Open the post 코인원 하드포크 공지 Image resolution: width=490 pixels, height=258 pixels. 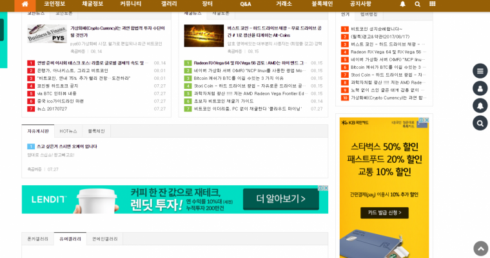click(58, 86)
